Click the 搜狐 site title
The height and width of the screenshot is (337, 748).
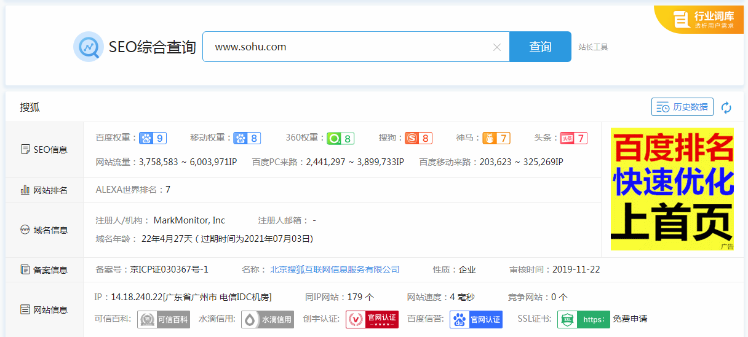point(30,107)
